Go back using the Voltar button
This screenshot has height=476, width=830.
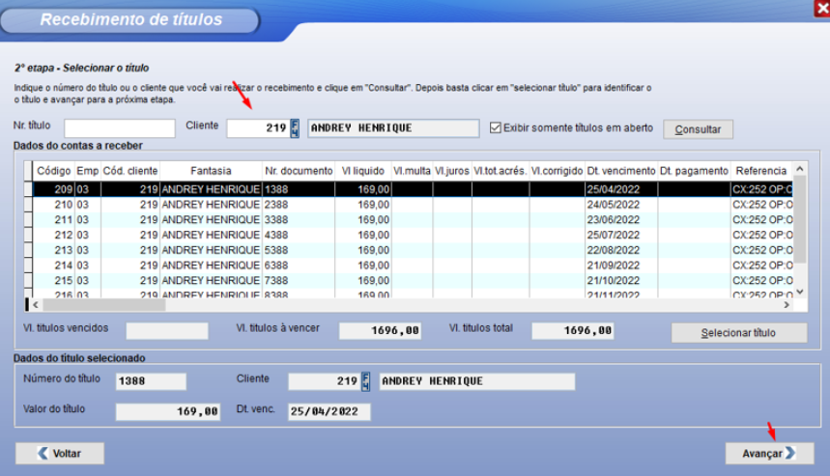(60, 453)
